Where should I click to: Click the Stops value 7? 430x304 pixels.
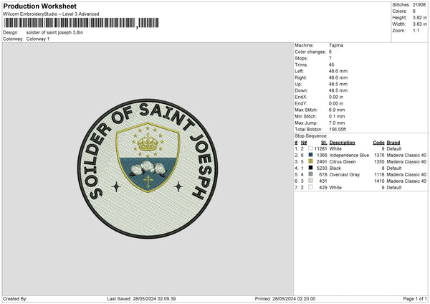click(x=330, y=58)
